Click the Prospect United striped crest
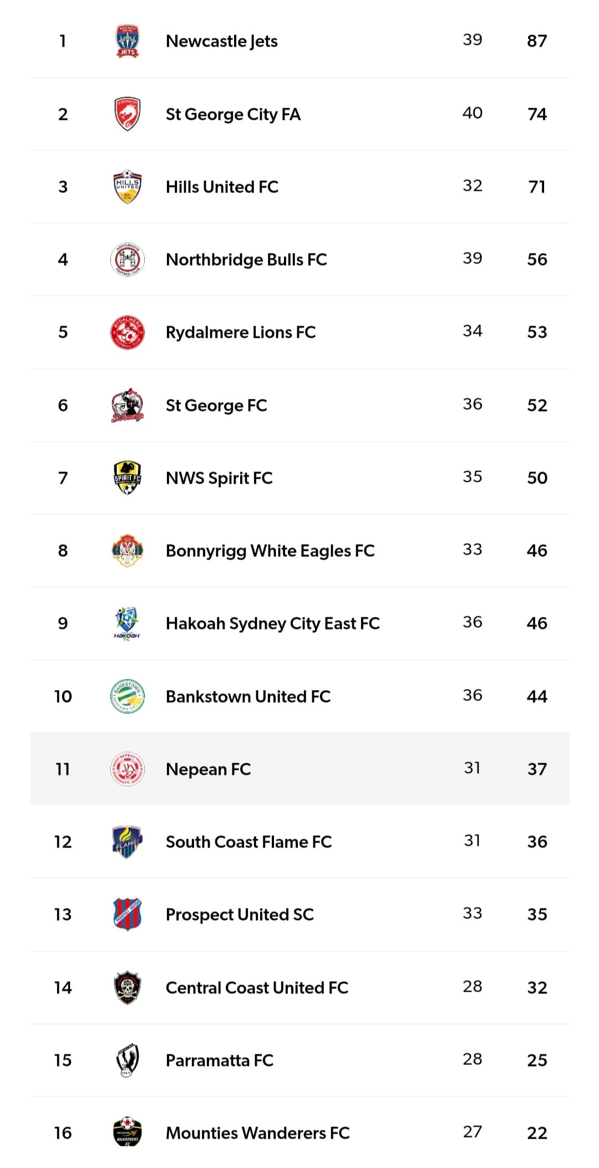Screen dimensions: 599x1168 coord(127,914)
